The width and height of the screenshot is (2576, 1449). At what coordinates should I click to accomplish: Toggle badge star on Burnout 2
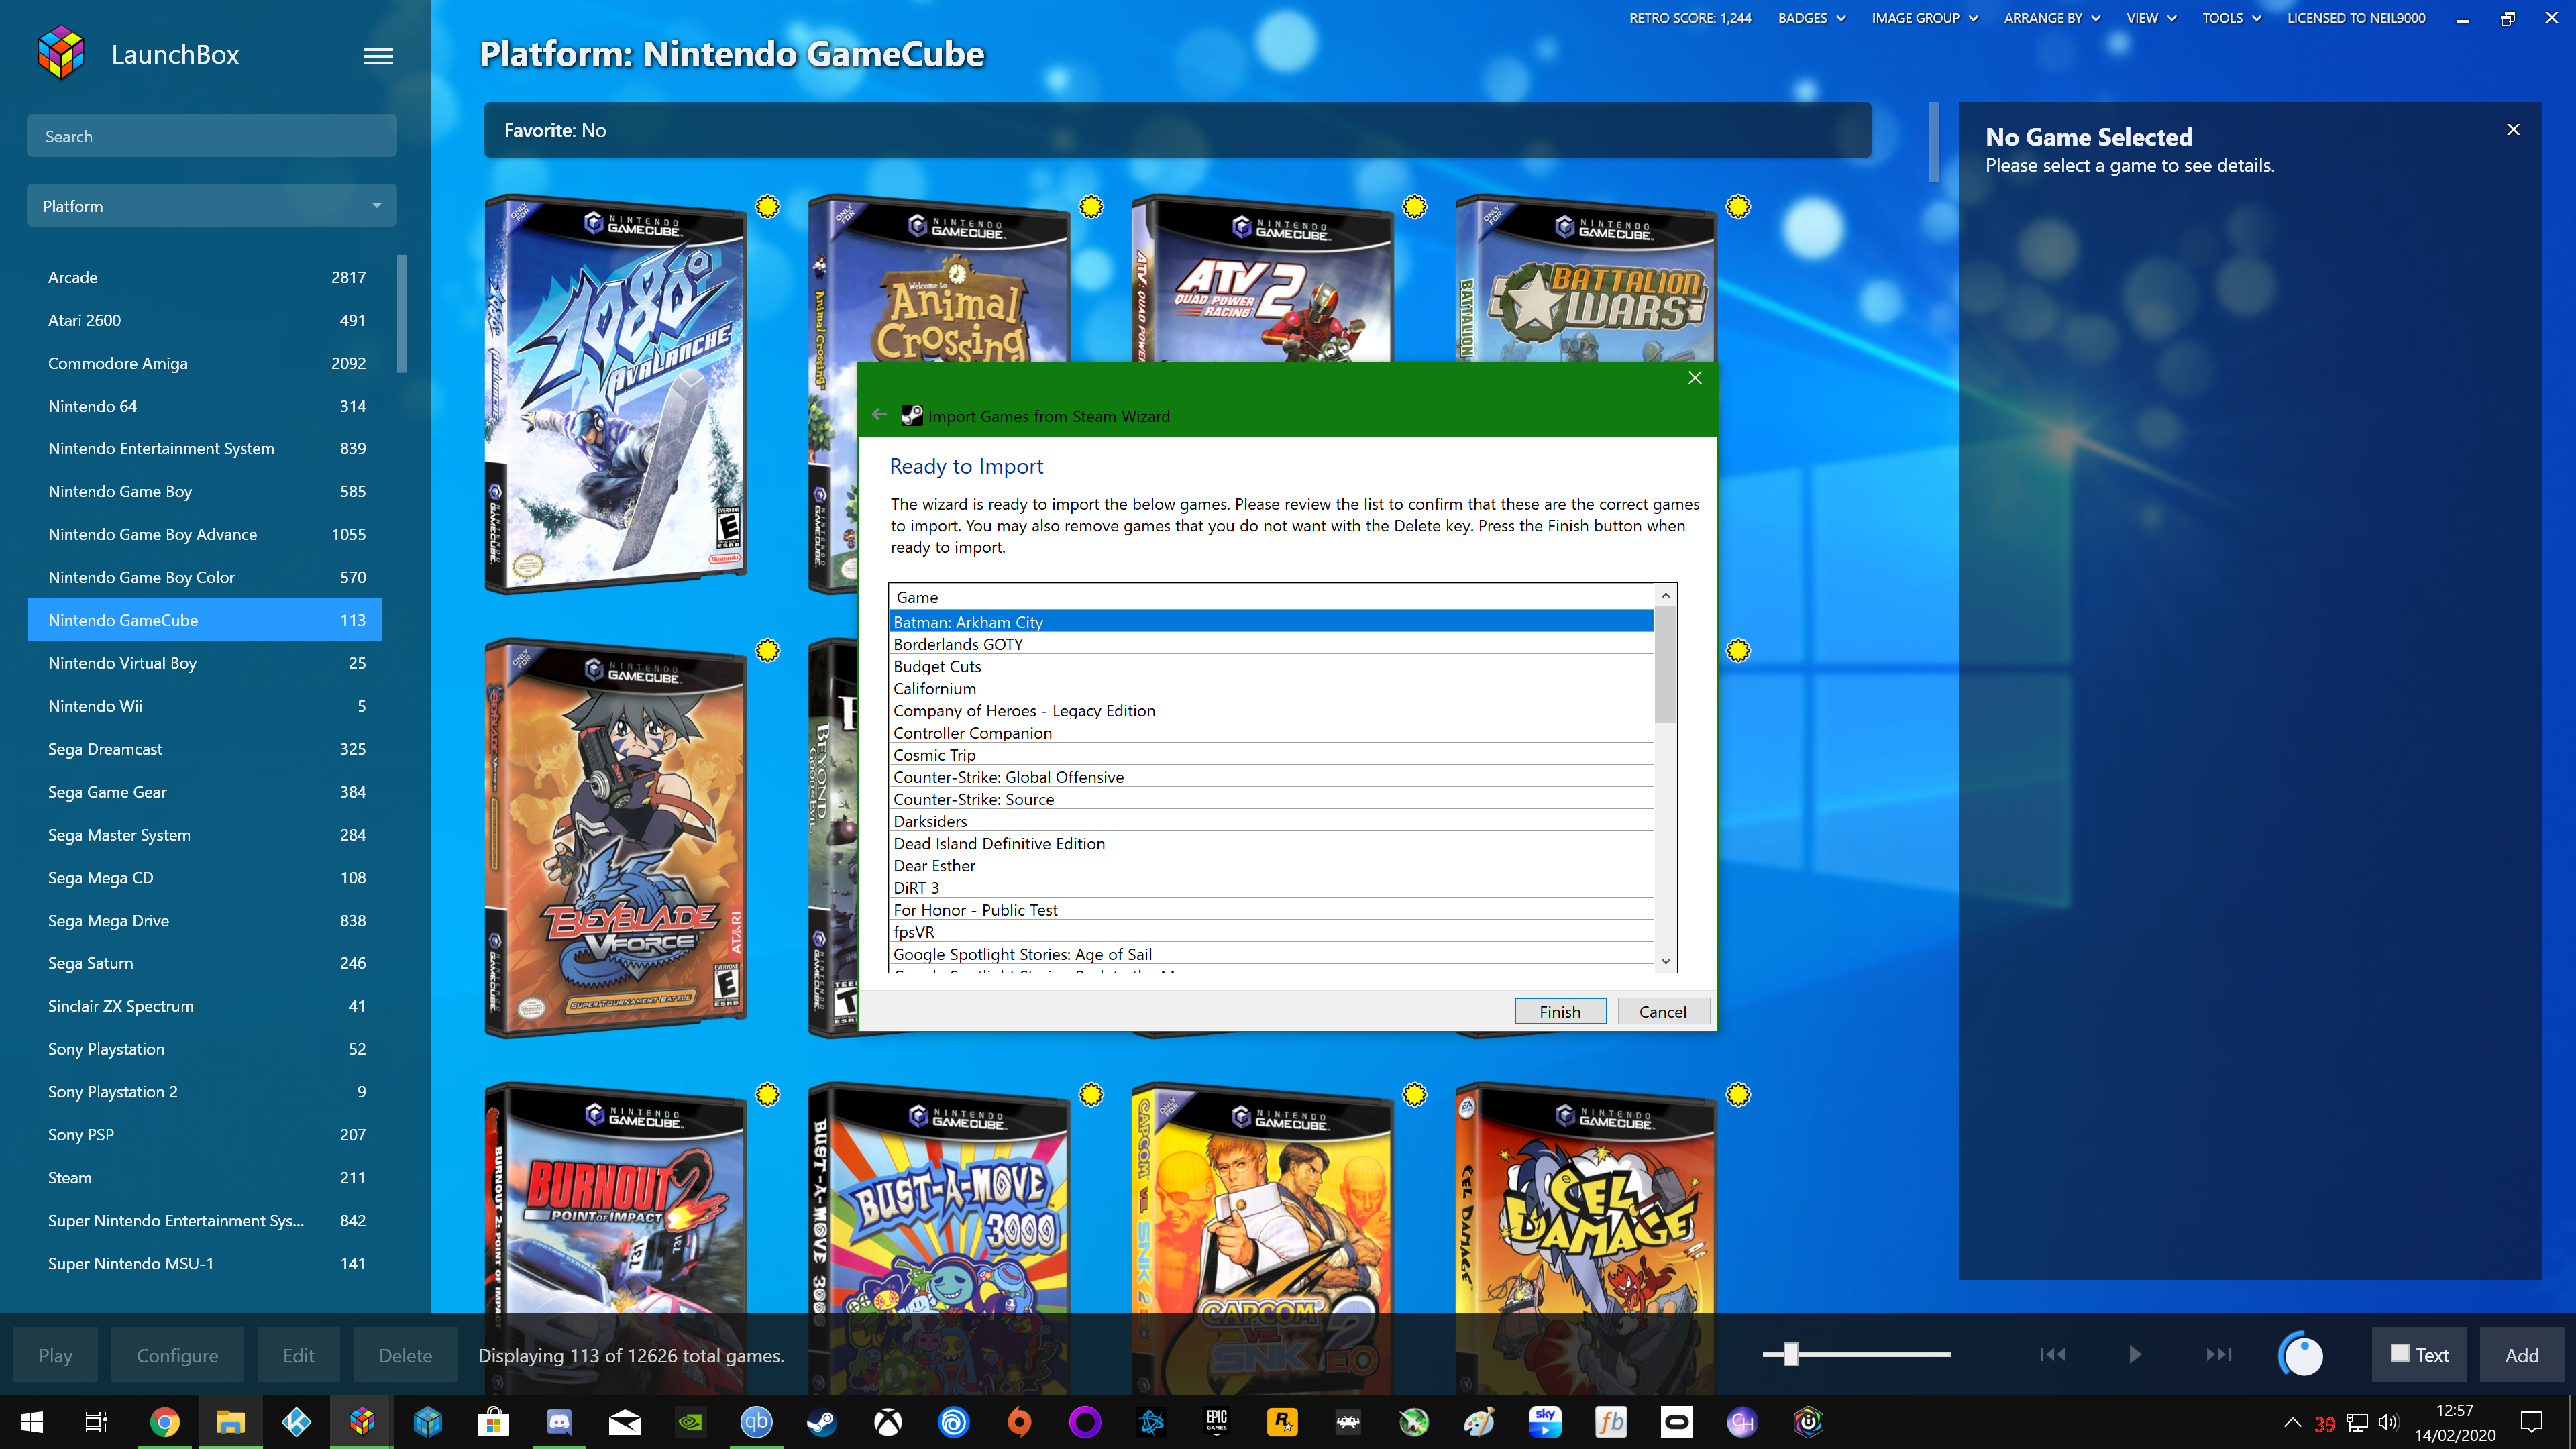pyautogui.click(x=767, y=1095)
